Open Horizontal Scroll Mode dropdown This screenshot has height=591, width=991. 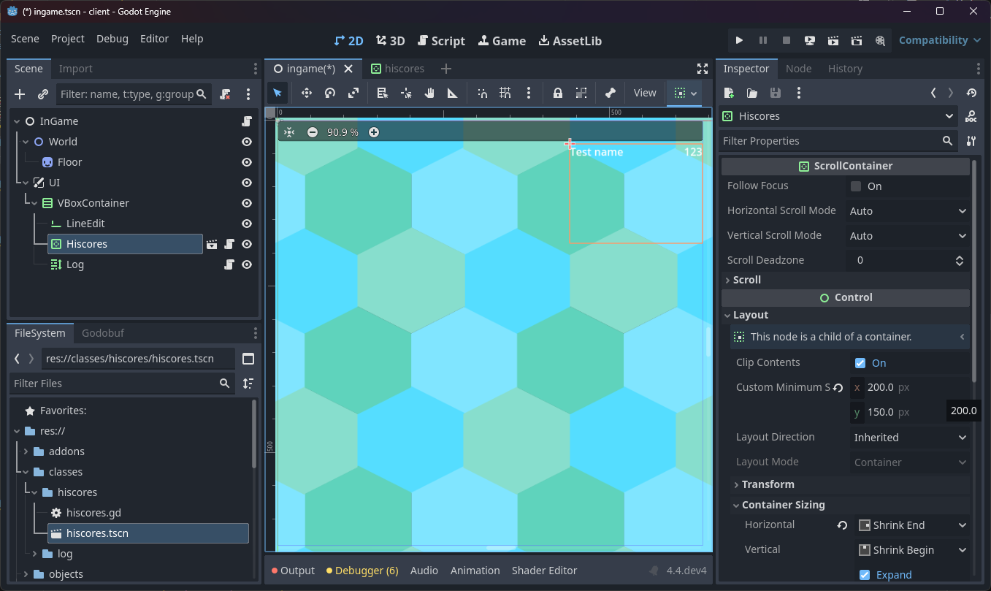click(x=908, y=211)
